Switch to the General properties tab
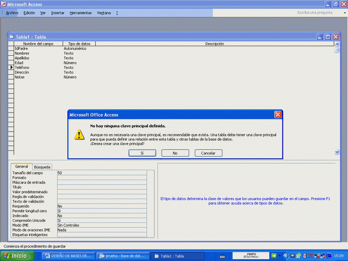 point(21,166)
